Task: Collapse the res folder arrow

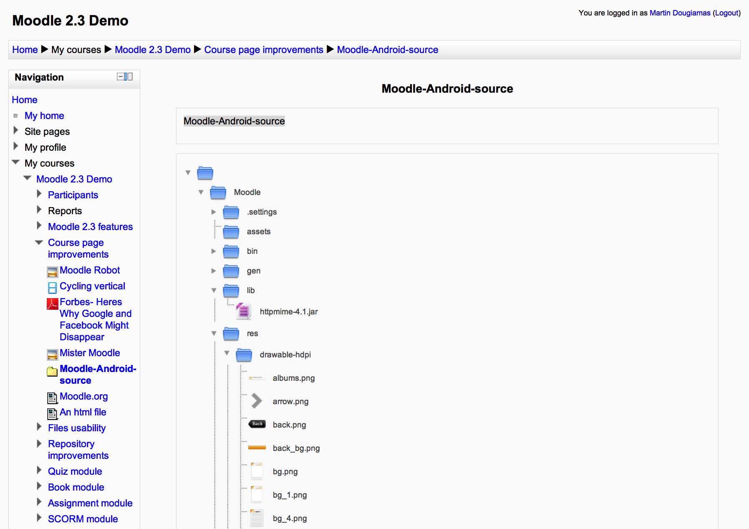Action: coord(214,333)
